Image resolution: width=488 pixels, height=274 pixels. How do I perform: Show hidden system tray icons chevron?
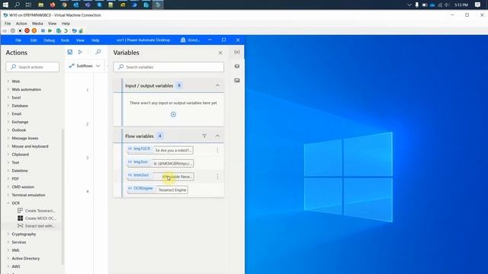409,5
